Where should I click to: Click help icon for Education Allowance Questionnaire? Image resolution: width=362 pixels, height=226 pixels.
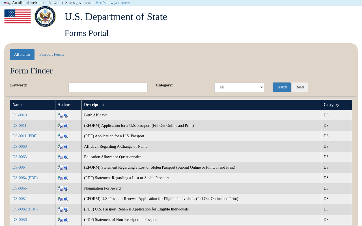click(66, 157)
